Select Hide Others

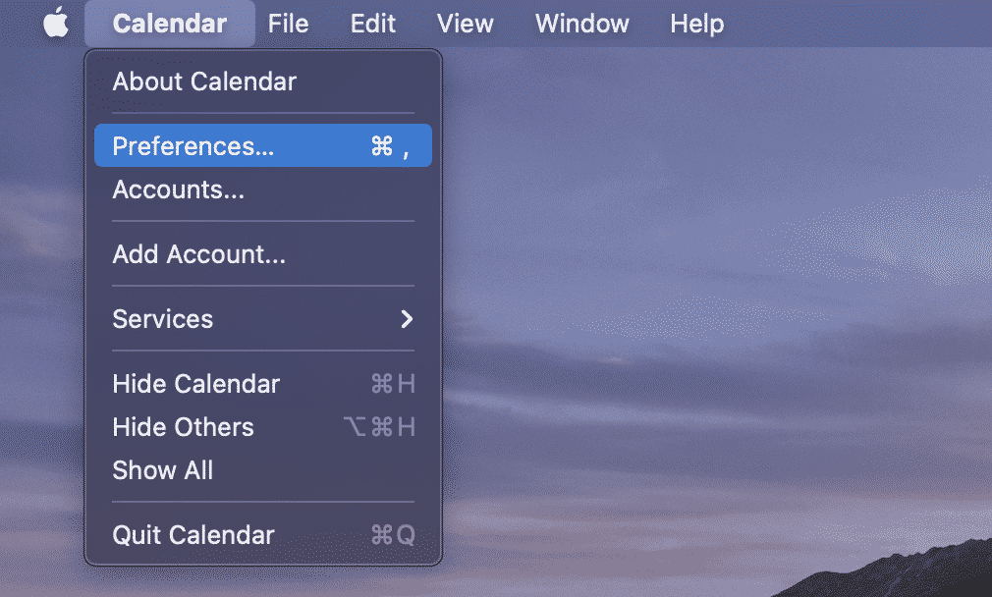click(x=263, y=427)
